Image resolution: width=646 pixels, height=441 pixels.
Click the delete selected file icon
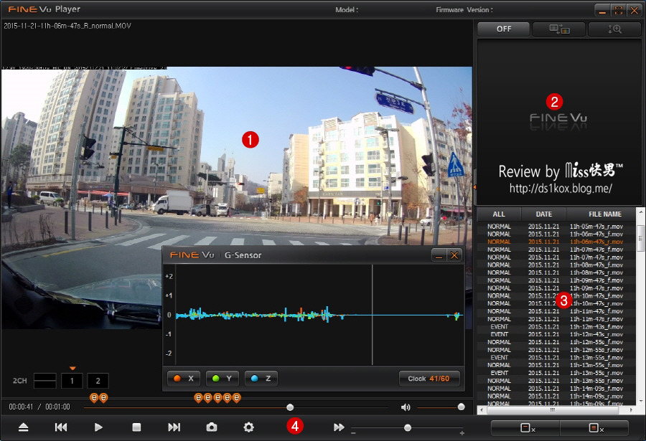[x=525, y=428]
